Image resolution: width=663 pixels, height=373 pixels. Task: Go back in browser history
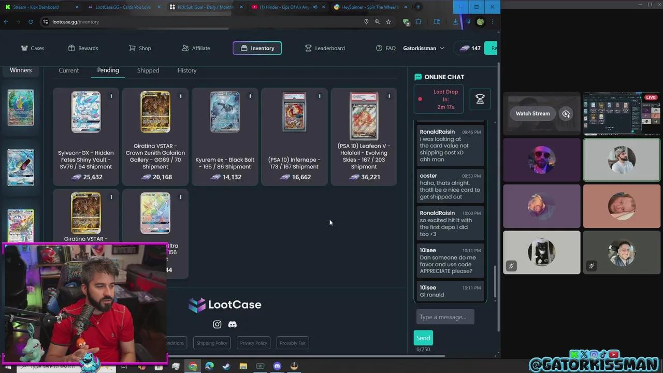pos(6,22)
